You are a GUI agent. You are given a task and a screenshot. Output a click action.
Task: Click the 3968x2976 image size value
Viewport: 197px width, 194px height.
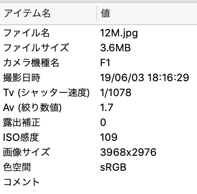128,152
